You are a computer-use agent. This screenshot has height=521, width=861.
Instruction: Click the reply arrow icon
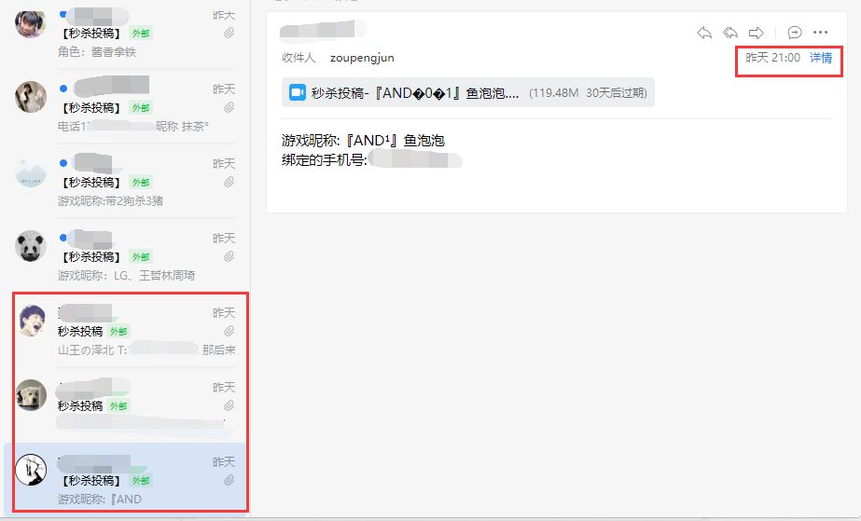704,33
